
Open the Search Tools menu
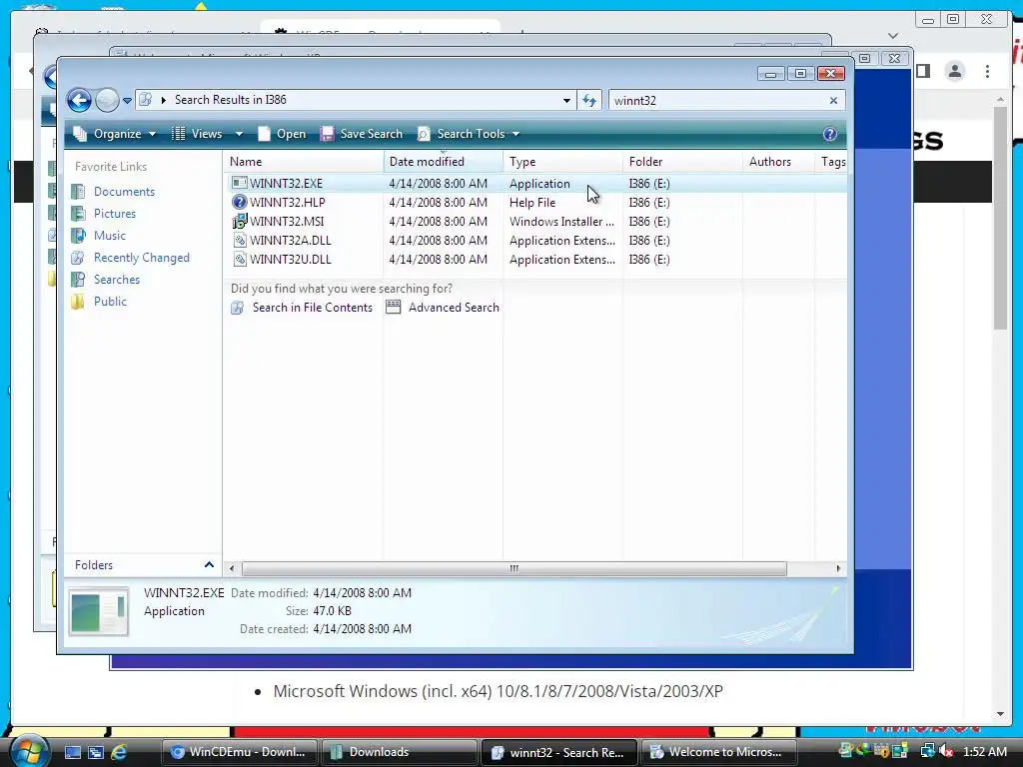469,134
